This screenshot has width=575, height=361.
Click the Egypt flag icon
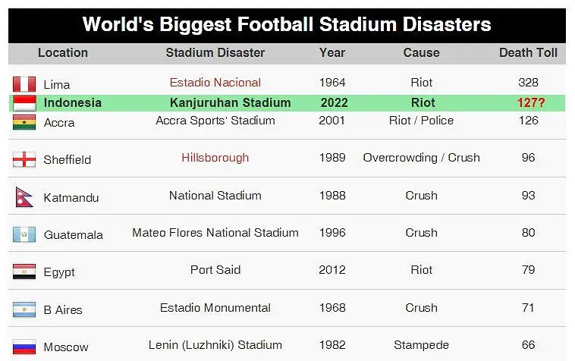point(24,272)
